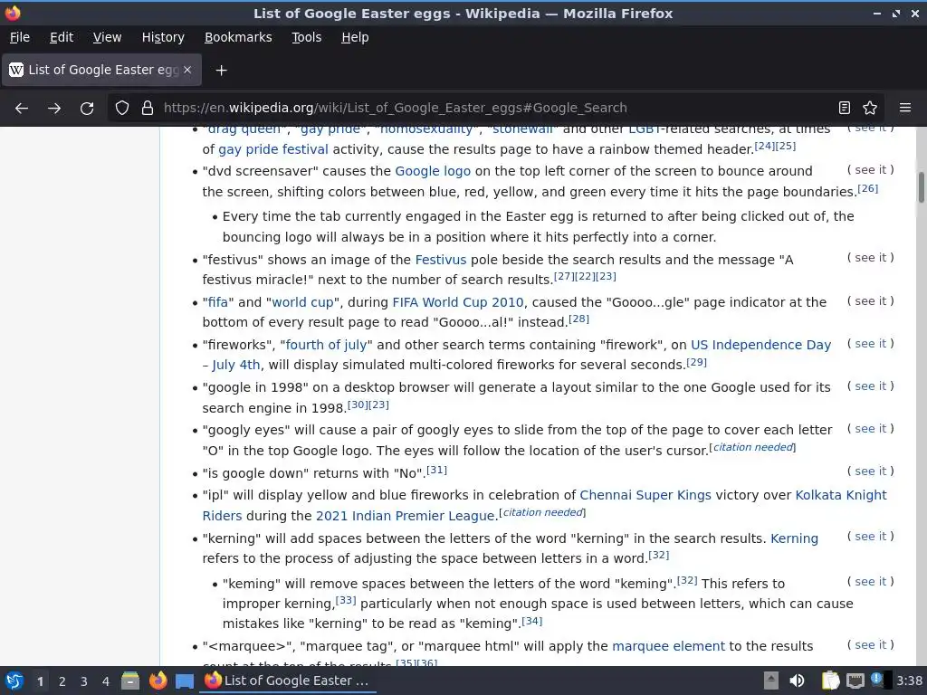Click the show desktop icon in the taskbar

coord(185,681)
